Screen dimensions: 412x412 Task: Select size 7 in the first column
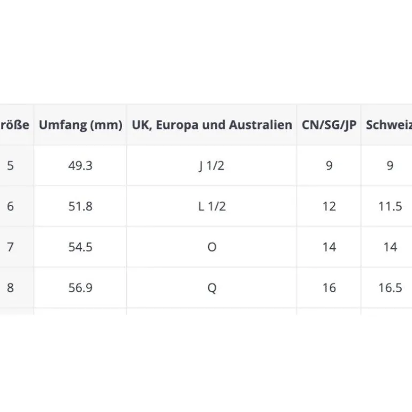point(10,247)
